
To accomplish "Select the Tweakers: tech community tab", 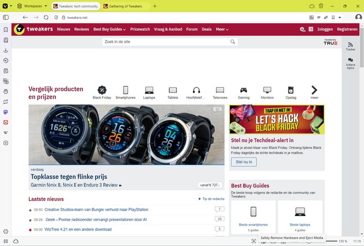I will pos(75,6).
